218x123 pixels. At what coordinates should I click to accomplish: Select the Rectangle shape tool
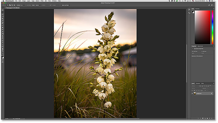(2, 47)
